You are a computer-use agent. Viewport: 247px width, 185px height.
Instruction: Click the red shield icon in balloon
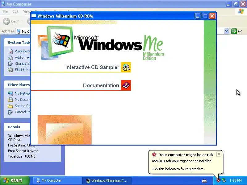click(154, 155)
